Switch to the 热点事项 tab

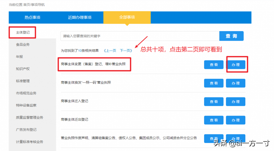[x=32, y=17]
